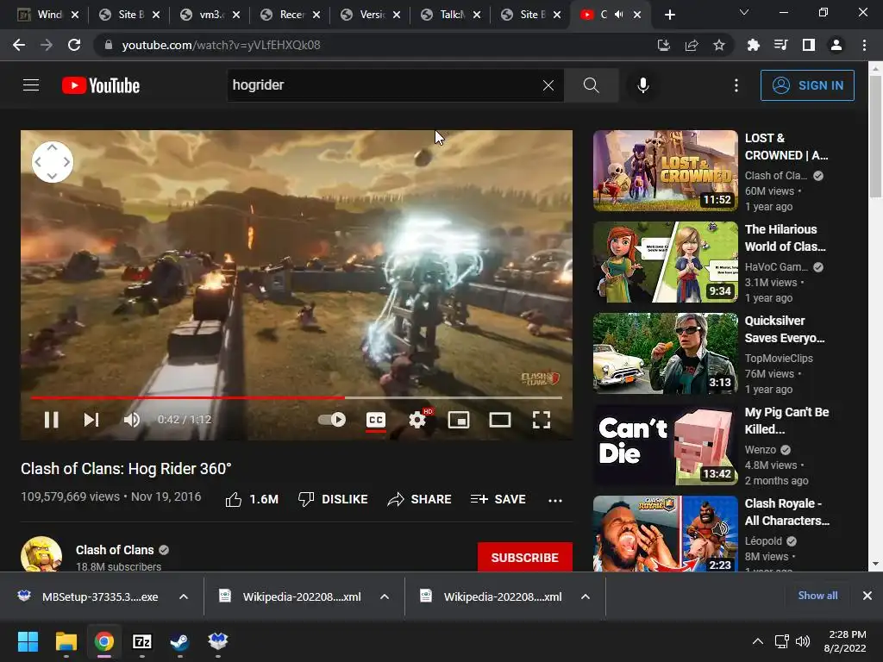This screenshot has width=883, height=662.
Task: Open more actions ellipsis under video
Action: click(x=555, y=500)
